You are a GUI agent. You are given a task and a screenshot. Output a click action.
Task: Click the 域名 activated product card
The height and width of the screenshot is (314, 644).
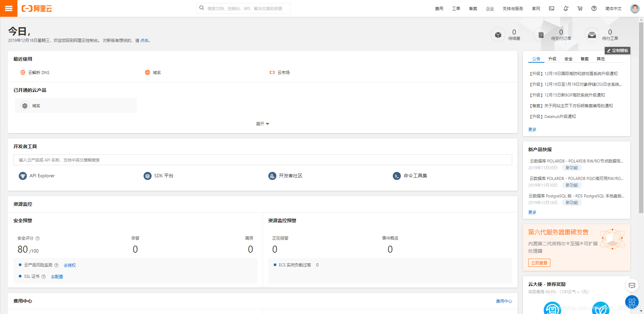76,106
